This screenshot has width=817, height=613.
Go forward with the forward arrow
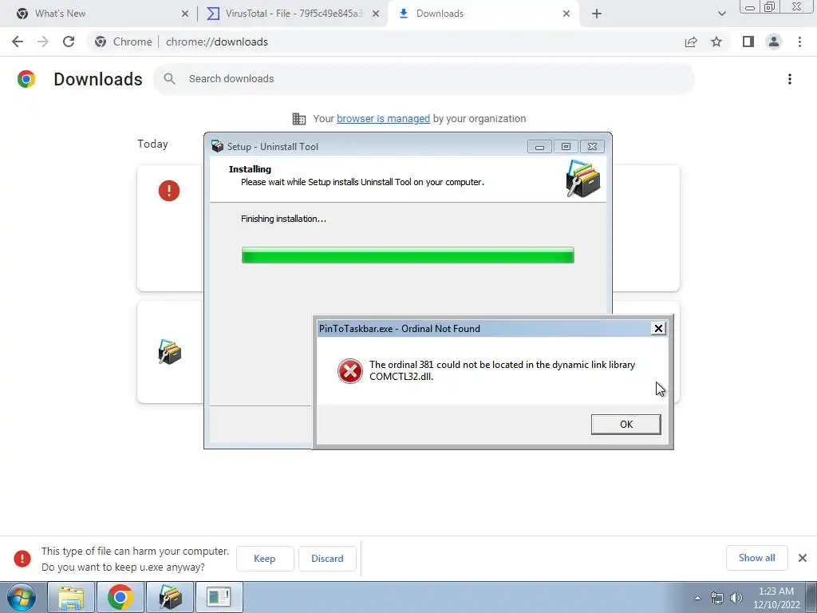pos(43,42)
